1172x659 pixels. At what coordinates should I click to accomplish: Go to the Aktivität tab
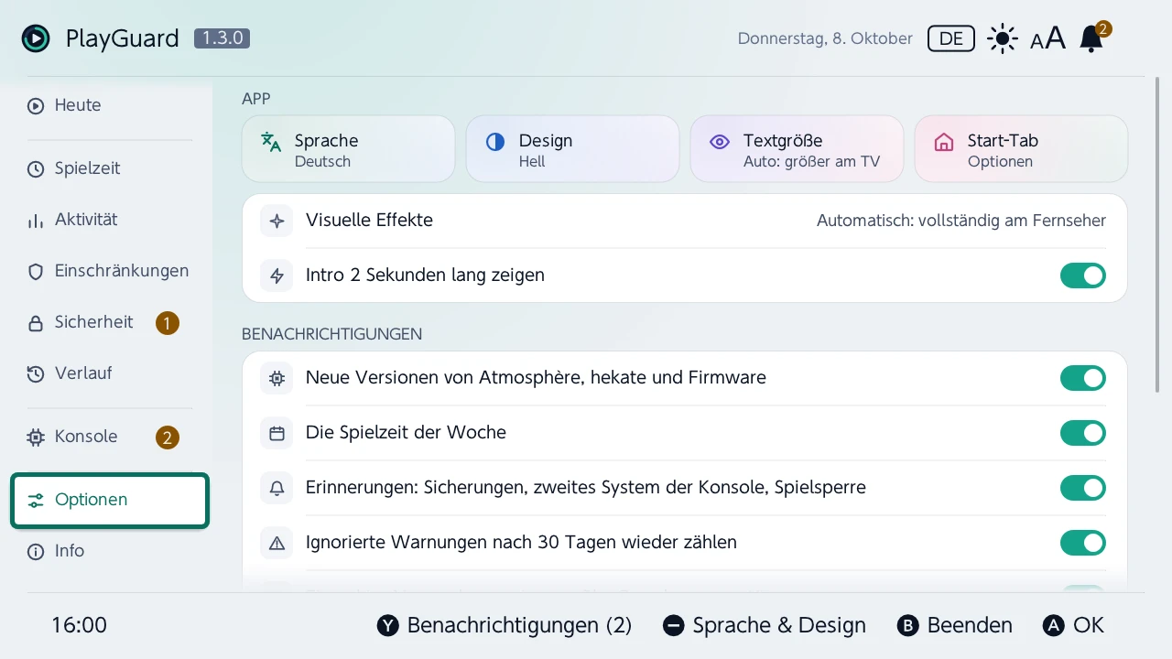point(110,220)
